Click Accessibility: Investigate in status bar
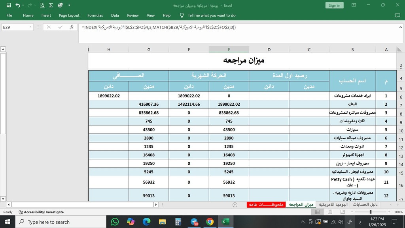Viewport: 405px width, 228px height. coord(41,212)
